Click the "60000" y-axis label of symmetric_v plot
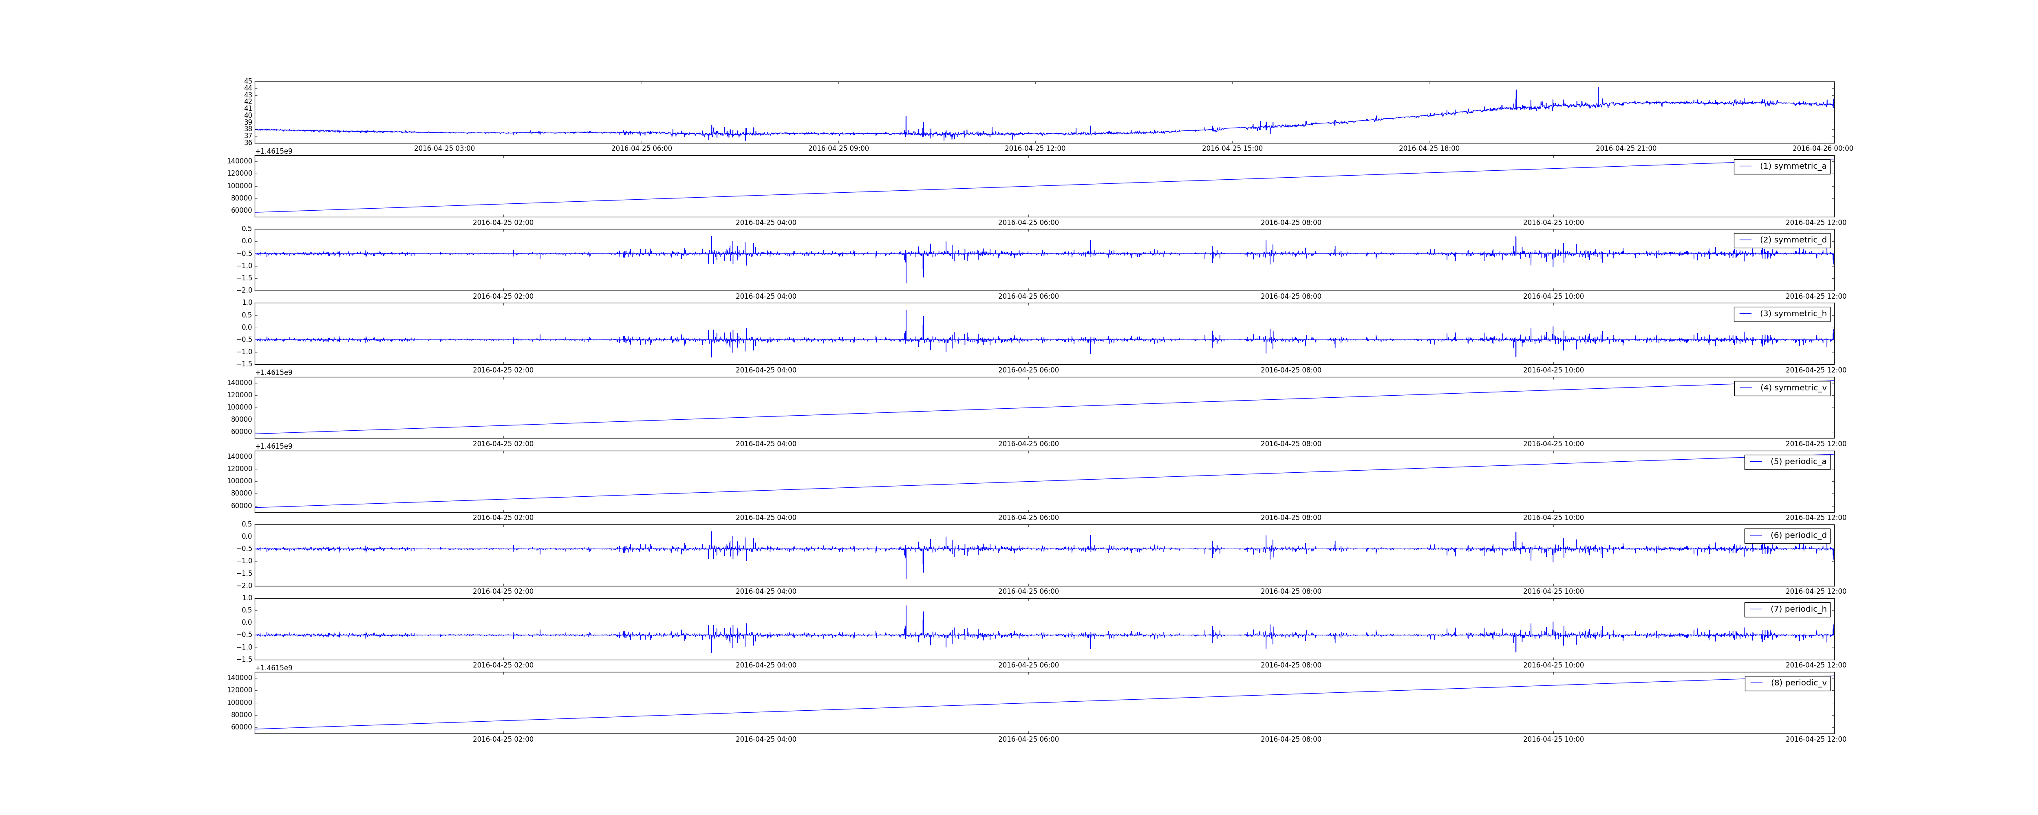 point(241,432)
